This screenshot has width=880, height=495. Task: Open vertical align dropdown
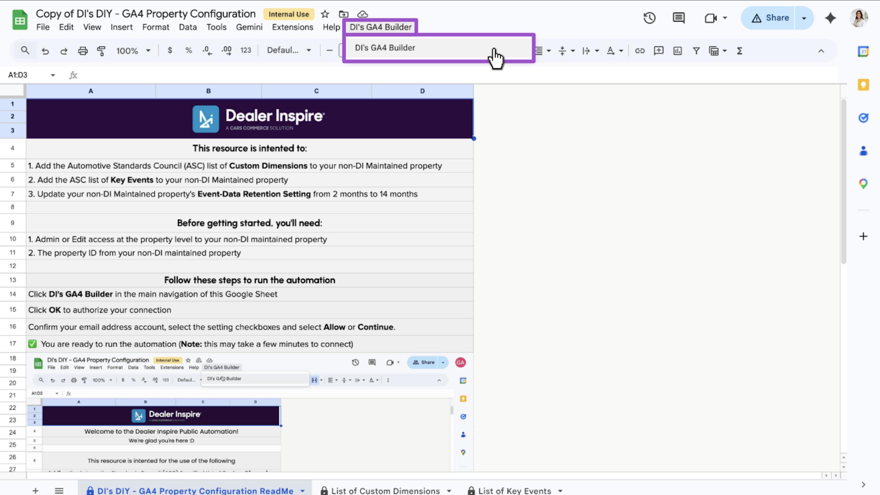tap(566, 51)
